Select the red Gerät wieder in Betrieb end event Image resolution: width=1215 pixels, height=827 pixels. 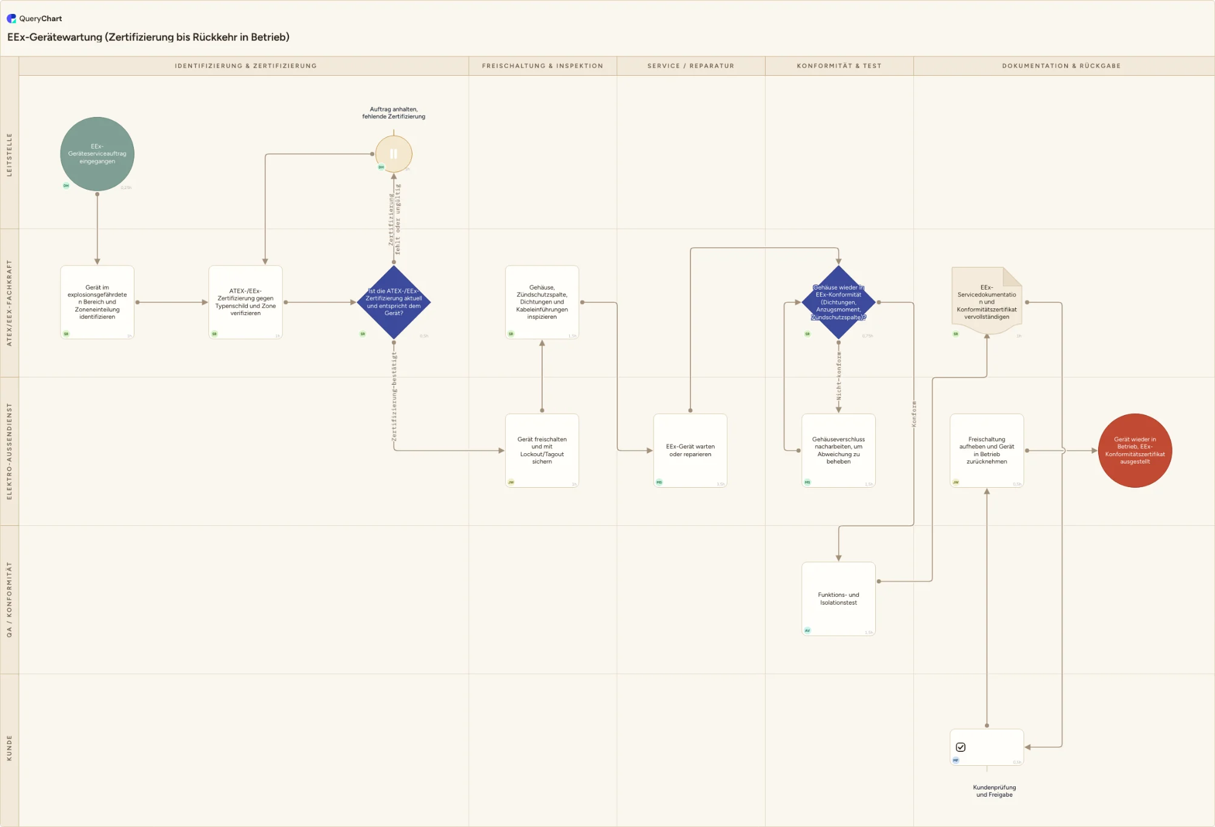(x=1135, y=451)
